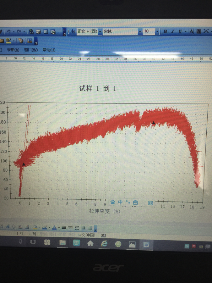Click the microphone icon on the taskbar
Image resolution: width=212 pixels, height=283 pixels.
(x=21, y=241)
